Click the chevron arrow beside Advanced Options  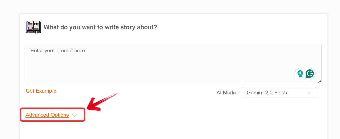pos(74,115)
